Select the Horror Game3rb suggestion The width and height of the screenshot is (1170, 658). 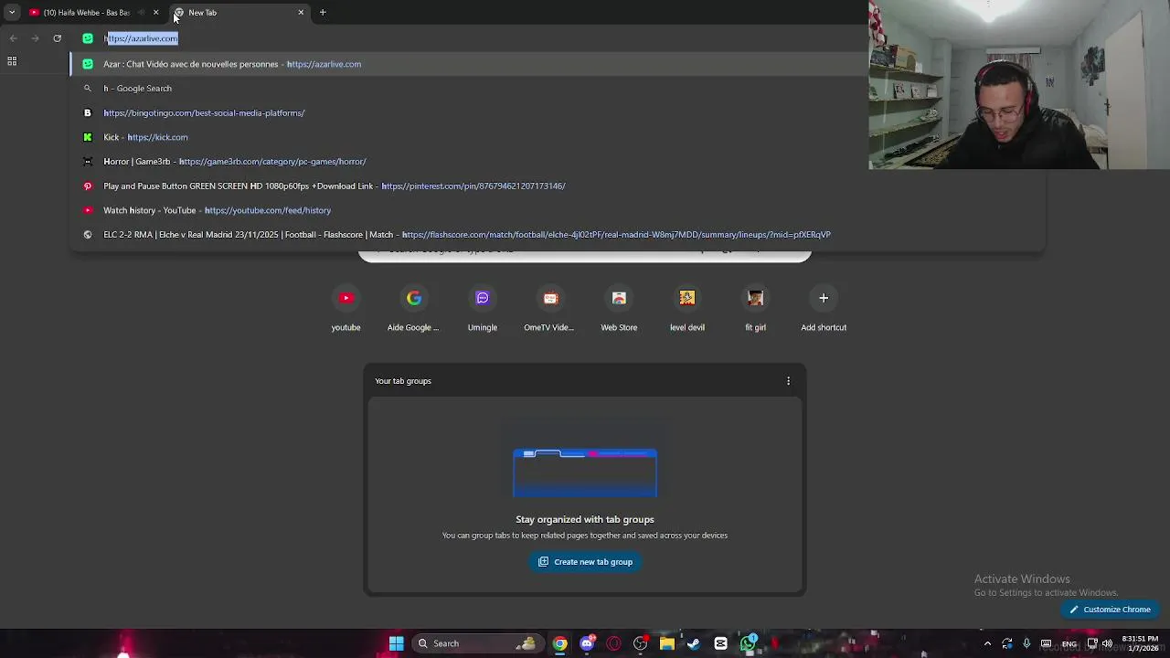(468, 162)
